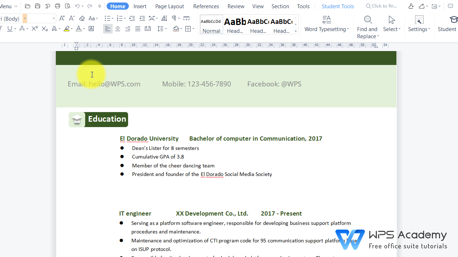The image size is (458, 257).
Task: Open the Select dropdown button
Action: (392, 29)
